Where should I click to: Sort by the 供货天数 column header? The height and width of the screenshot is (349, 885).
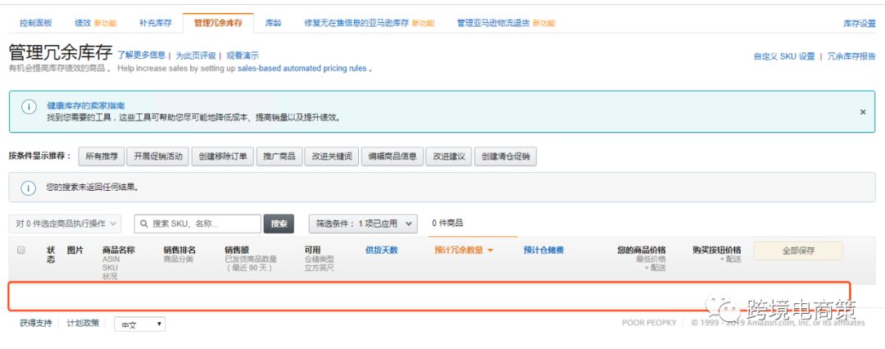click(381, 250)
